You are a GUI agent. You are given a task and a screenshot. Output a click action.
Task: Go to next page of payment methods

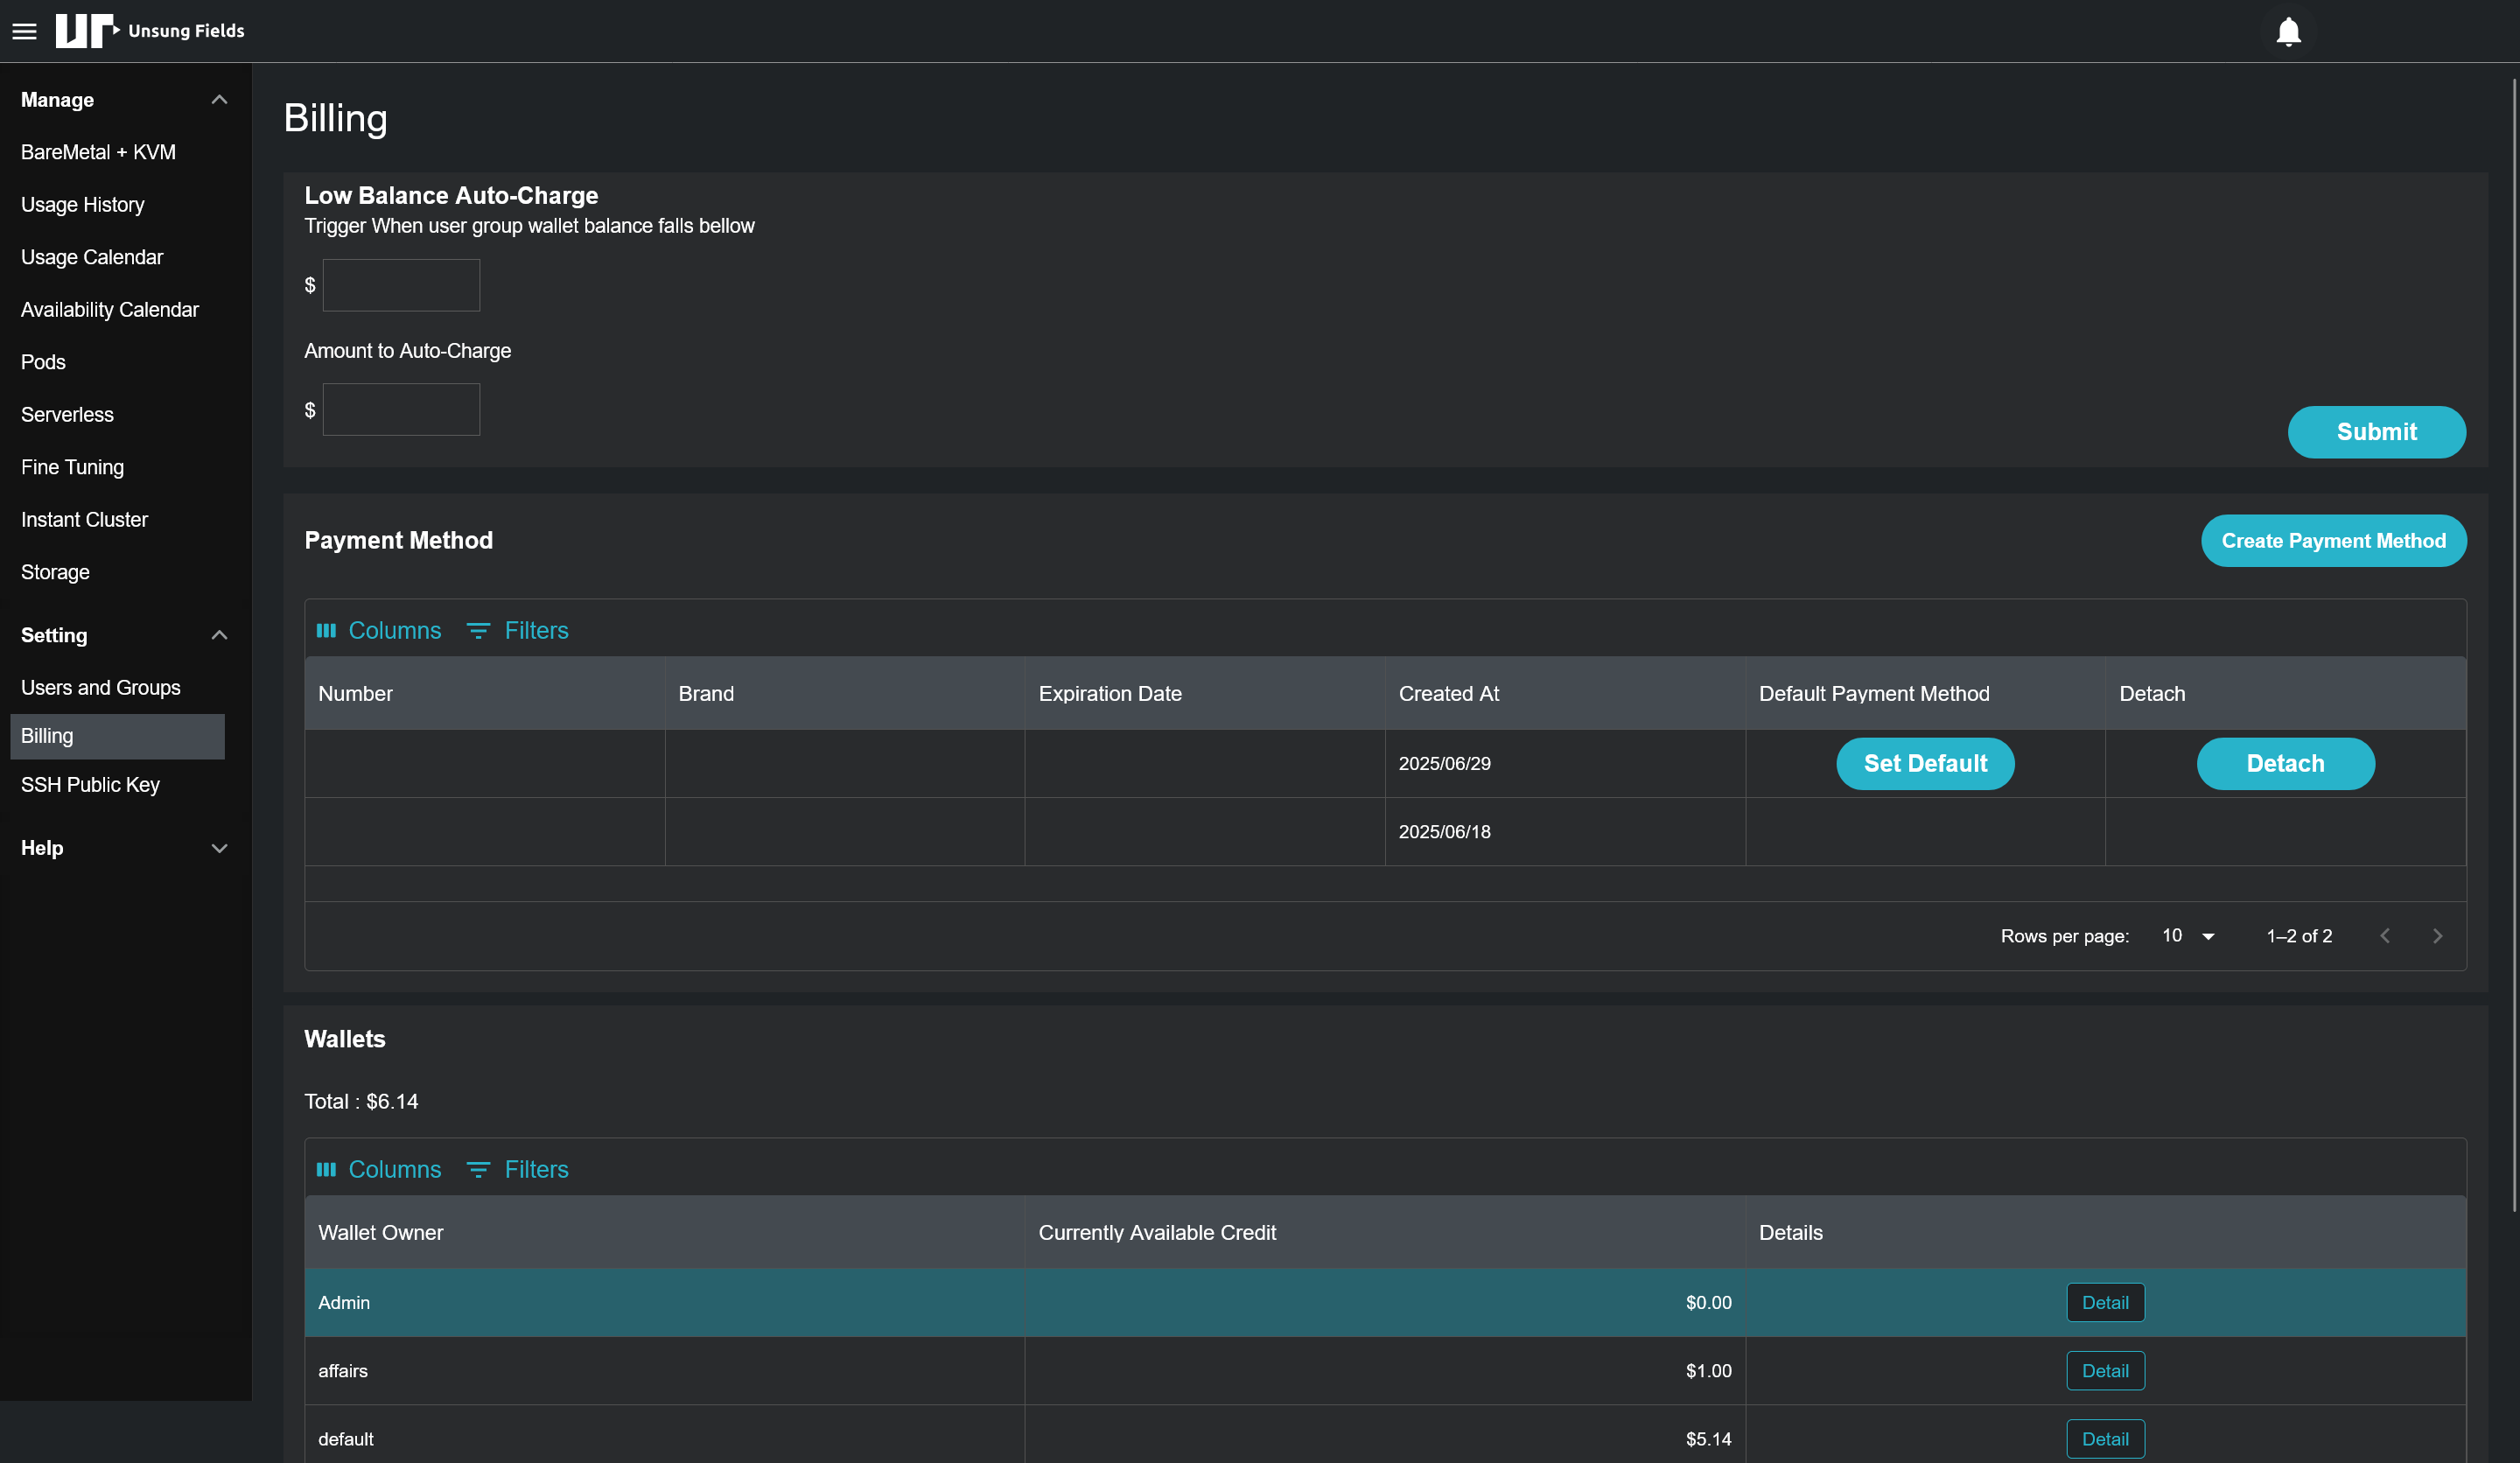click(x=2437, y=936)
